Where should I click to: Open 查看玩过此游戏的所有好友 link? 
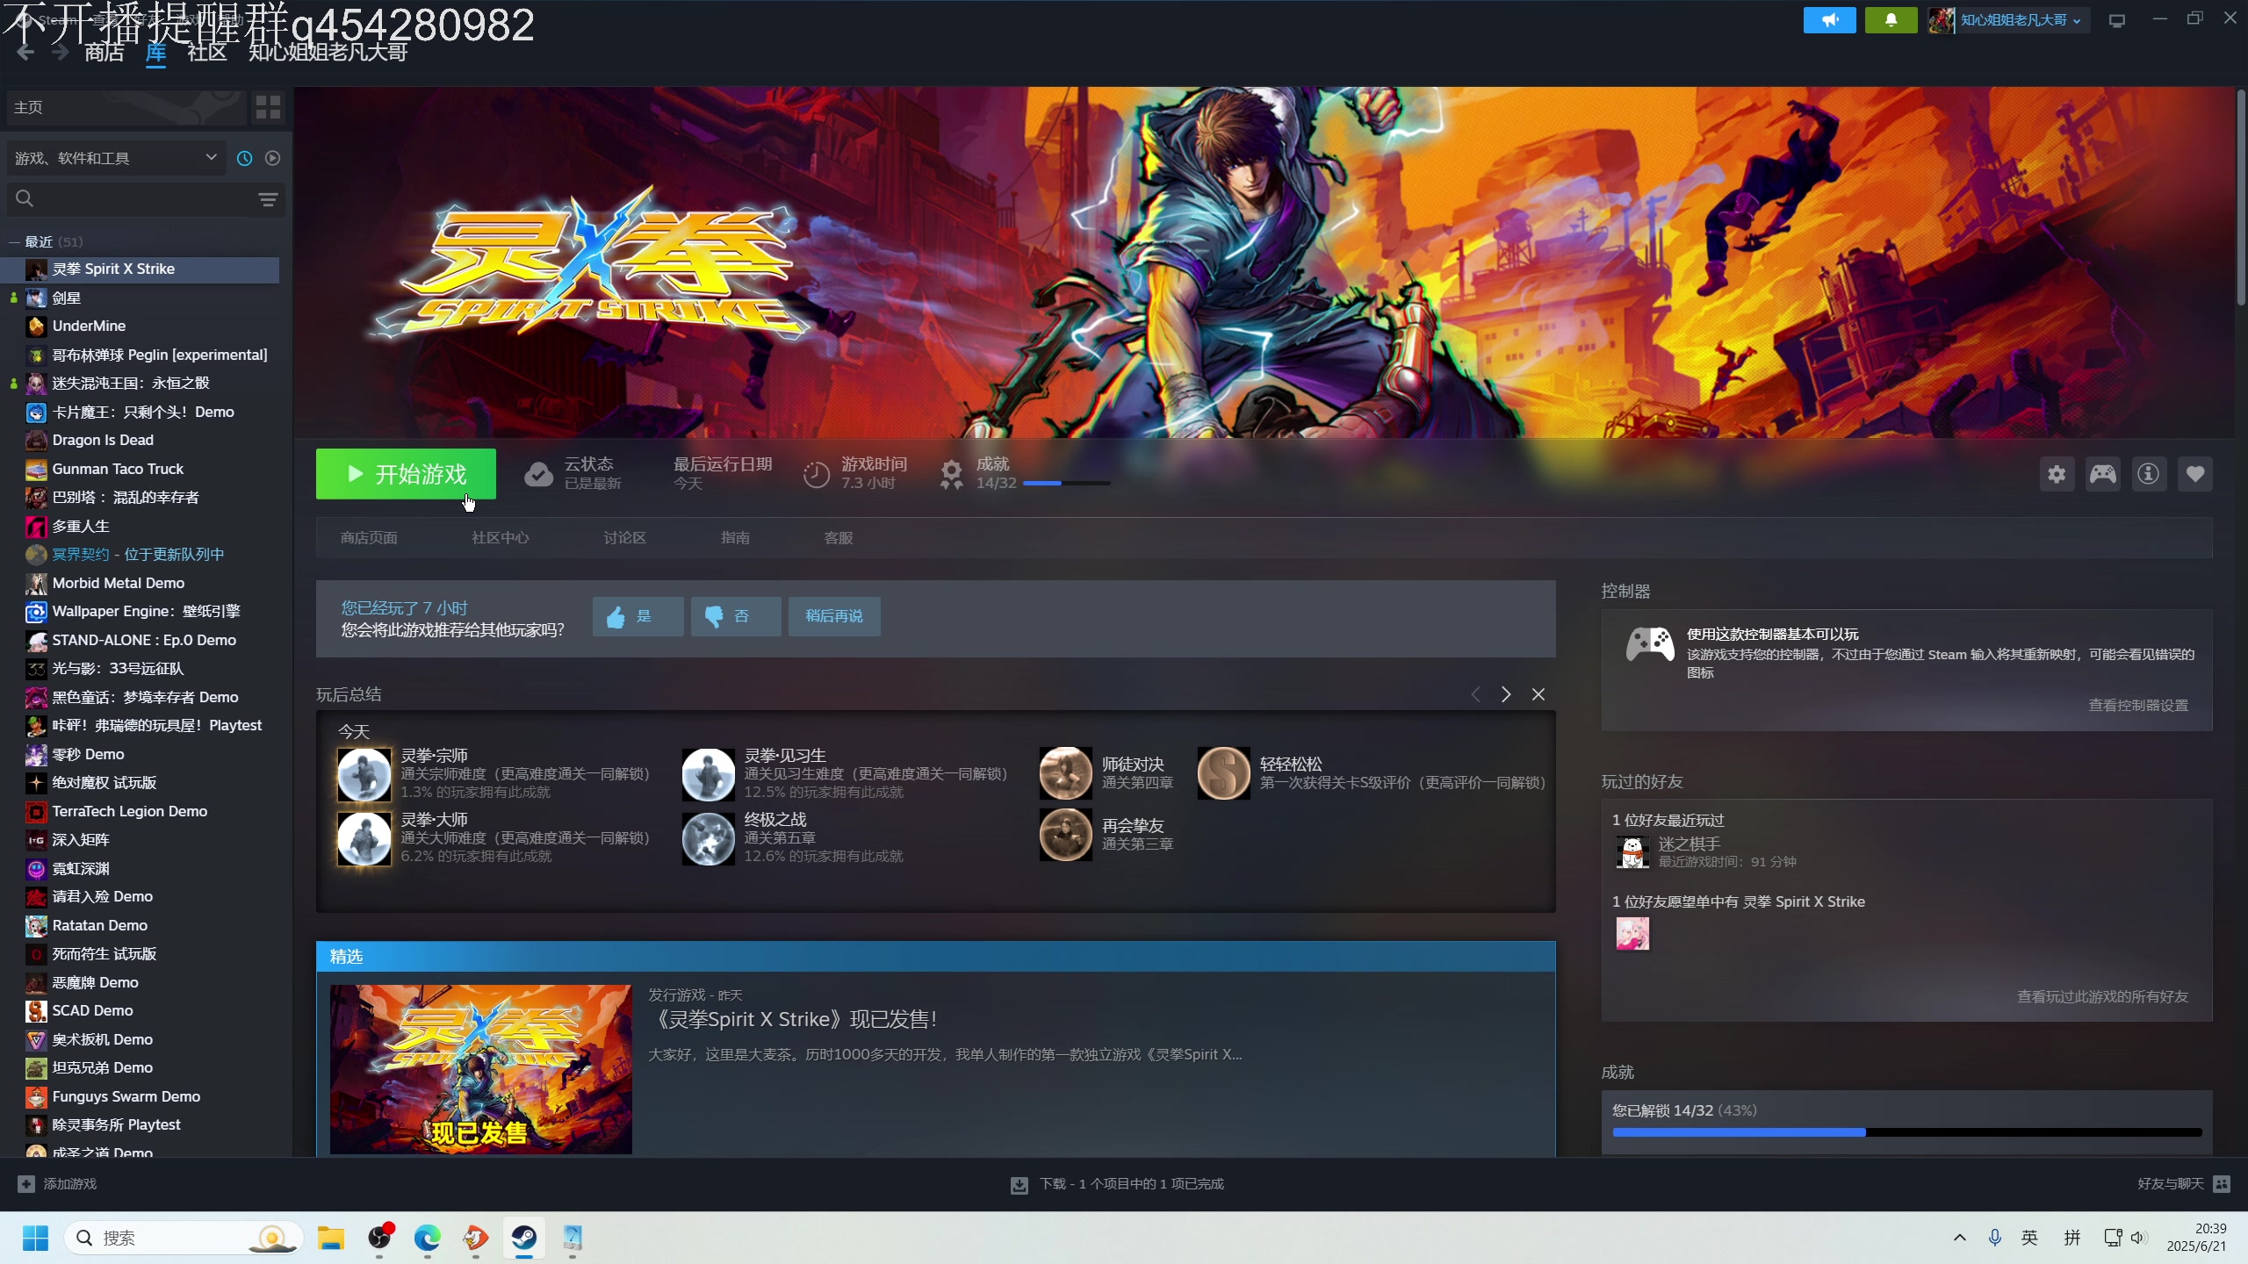(2102, 996)
